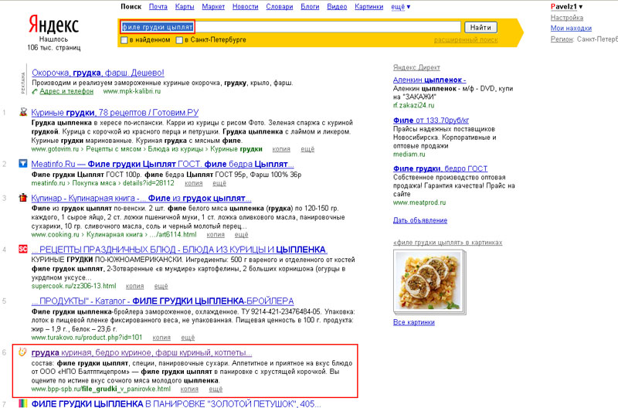This screenshot has width=618, height=408.
Task: Click the supercook.ru/zz306-13.html URL
Action: [73, 286]
